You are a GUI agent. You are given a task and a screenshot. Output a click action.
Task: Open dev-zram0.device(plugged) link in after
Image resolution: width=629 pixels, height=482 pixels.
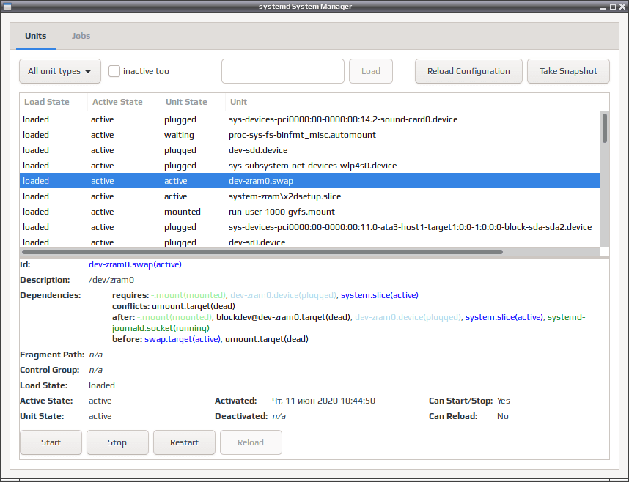[408, 318]
